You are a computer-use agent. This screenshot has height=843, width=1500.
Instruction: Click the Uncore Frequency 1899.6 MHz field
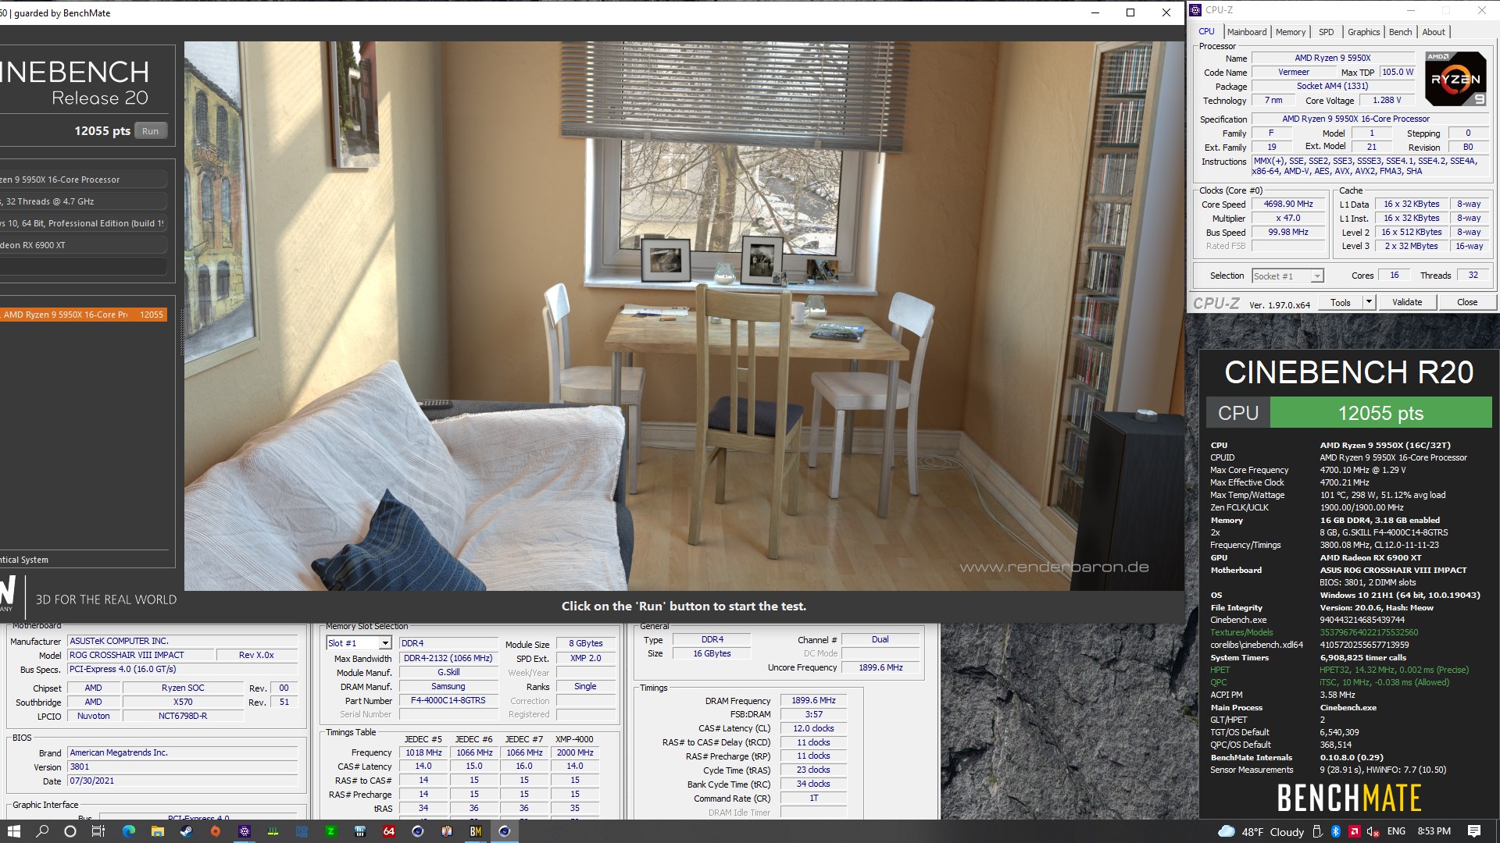pyautogui.click(x=880, y=668)
